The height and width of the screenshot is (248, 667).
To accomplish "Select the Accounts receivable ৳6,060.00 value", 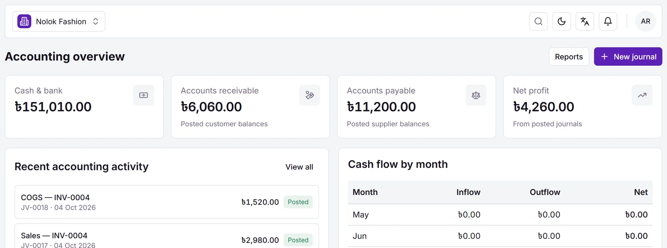I will click(x=211, y=107).
